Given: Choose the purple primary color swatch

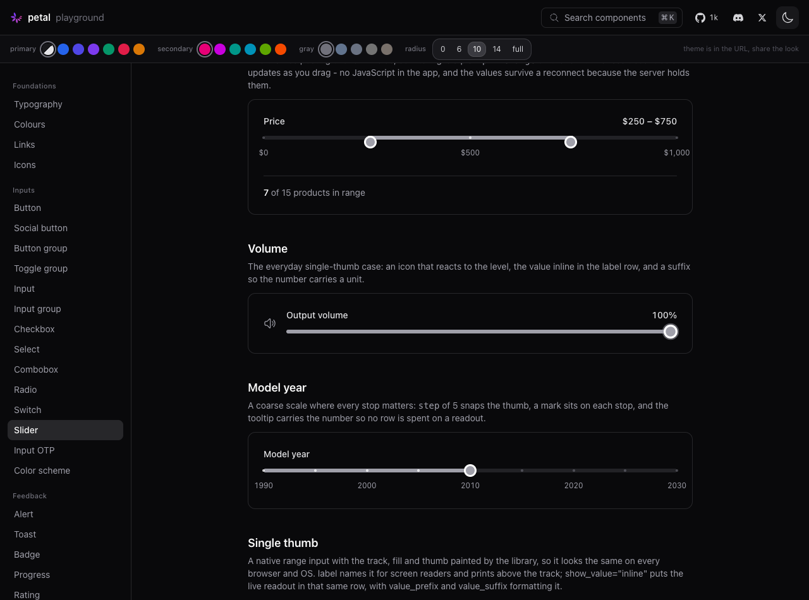Looking at the screenshot, I should [x=94, y=49].
